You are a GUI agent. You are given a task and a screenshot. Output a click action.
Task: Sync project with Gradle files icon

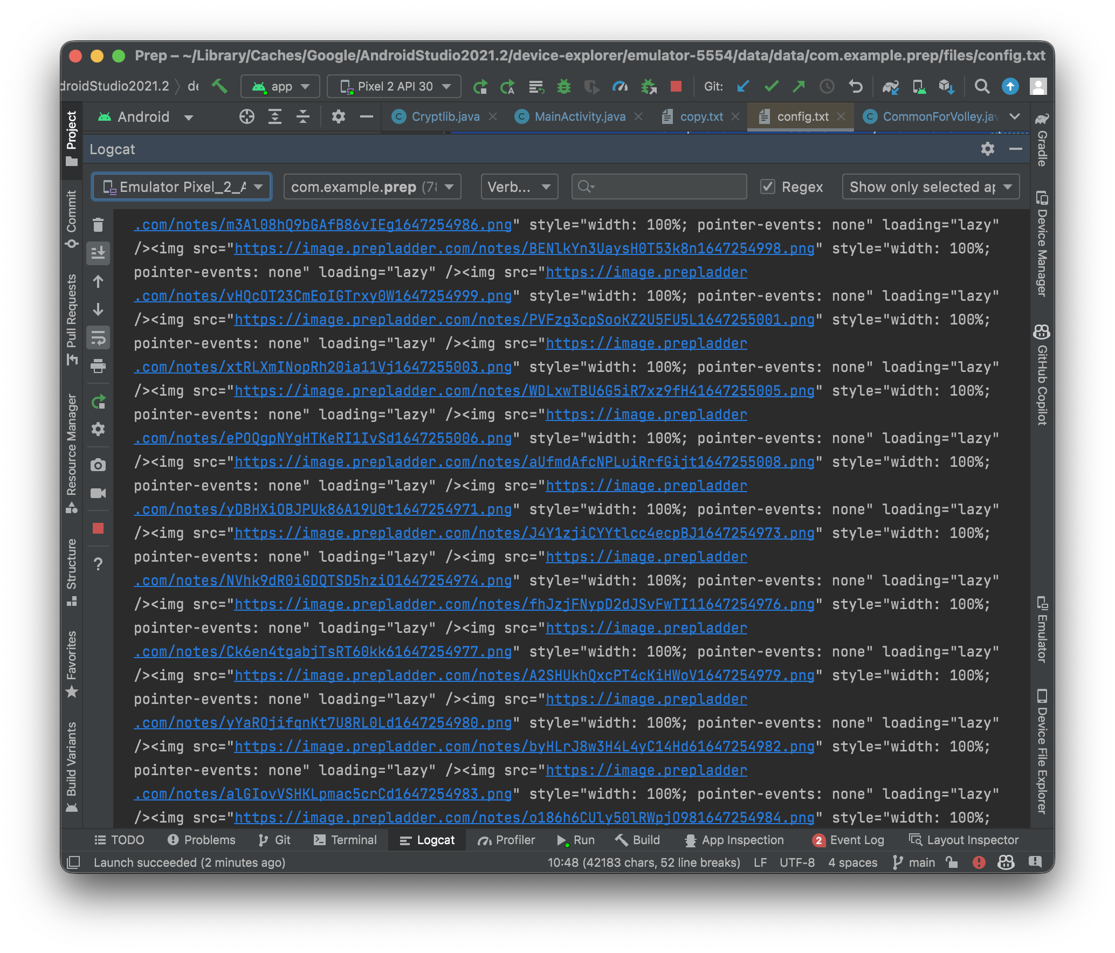[891, 86]
